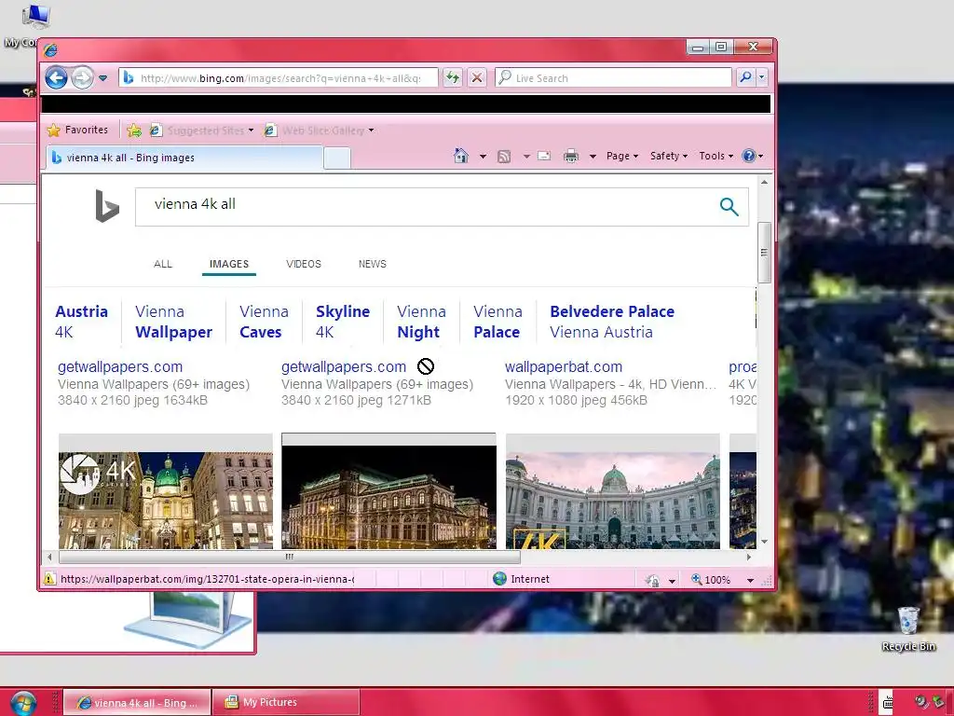Click the Bing logo
Viewport: 954px width, 716px height.
pyautogui.click(x=107, y=206)
